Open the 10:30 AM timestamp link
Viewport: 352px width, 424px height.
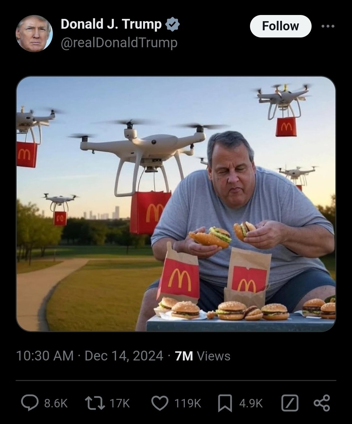[45, 356]
